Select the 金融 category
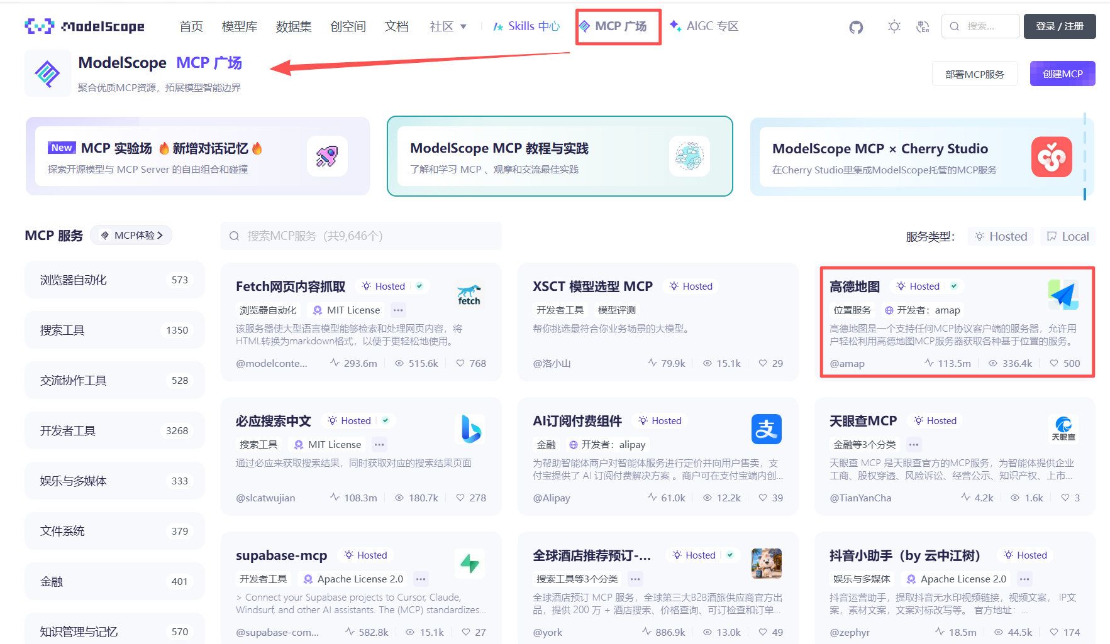The image size is (1110, 644). click(114, 581)
